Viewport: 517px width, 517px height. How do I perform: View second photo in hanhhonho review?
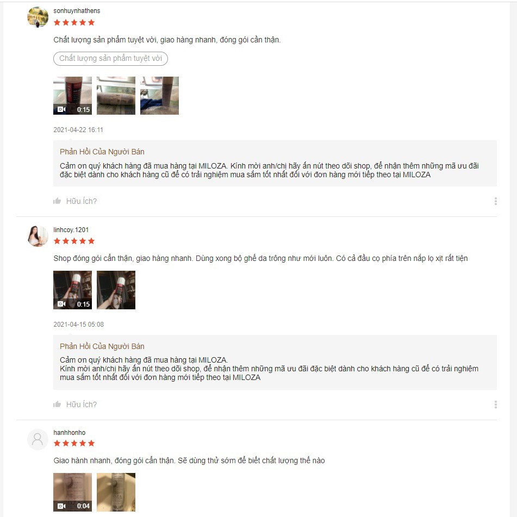[116, 493]
